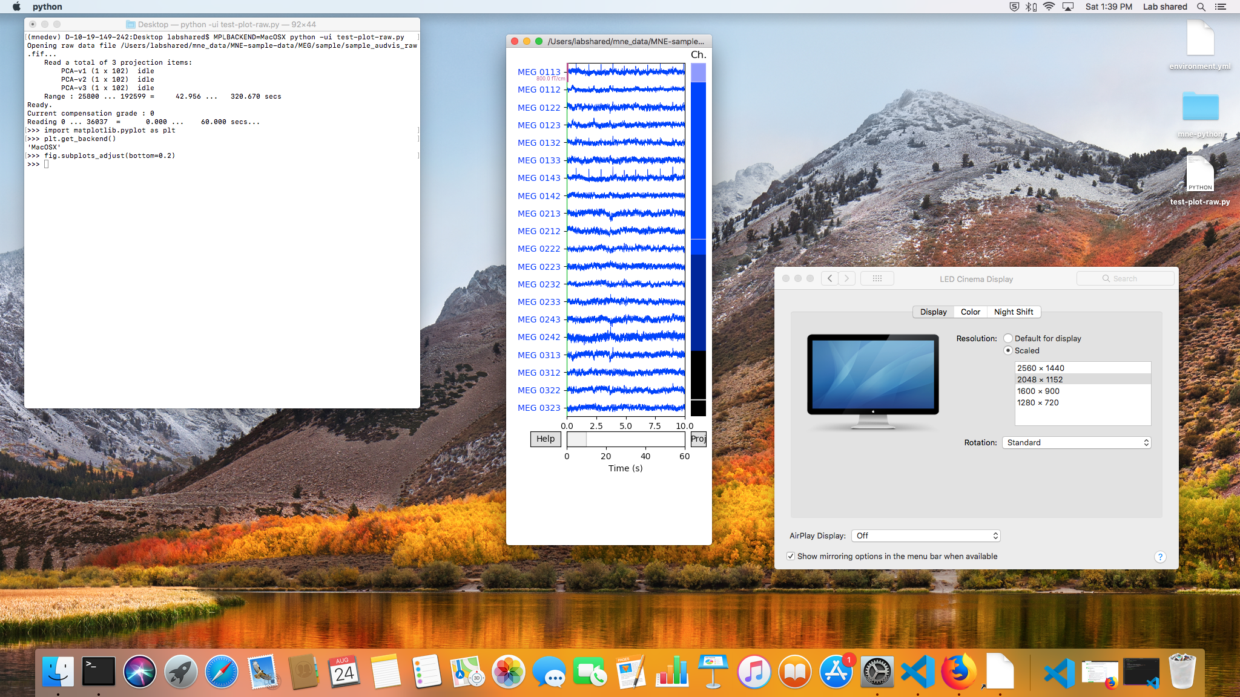
Task: Open the Spotlight search magnifier icon
Action: click(1201, 7)
